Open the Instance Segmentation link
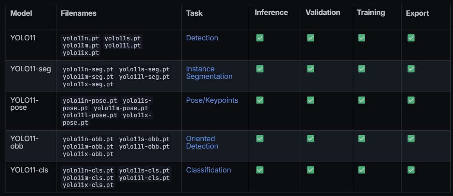 coord(209,73)
